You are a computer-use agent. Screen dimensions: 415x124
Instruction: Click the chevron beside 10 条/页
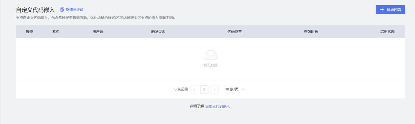coord(243,90)
